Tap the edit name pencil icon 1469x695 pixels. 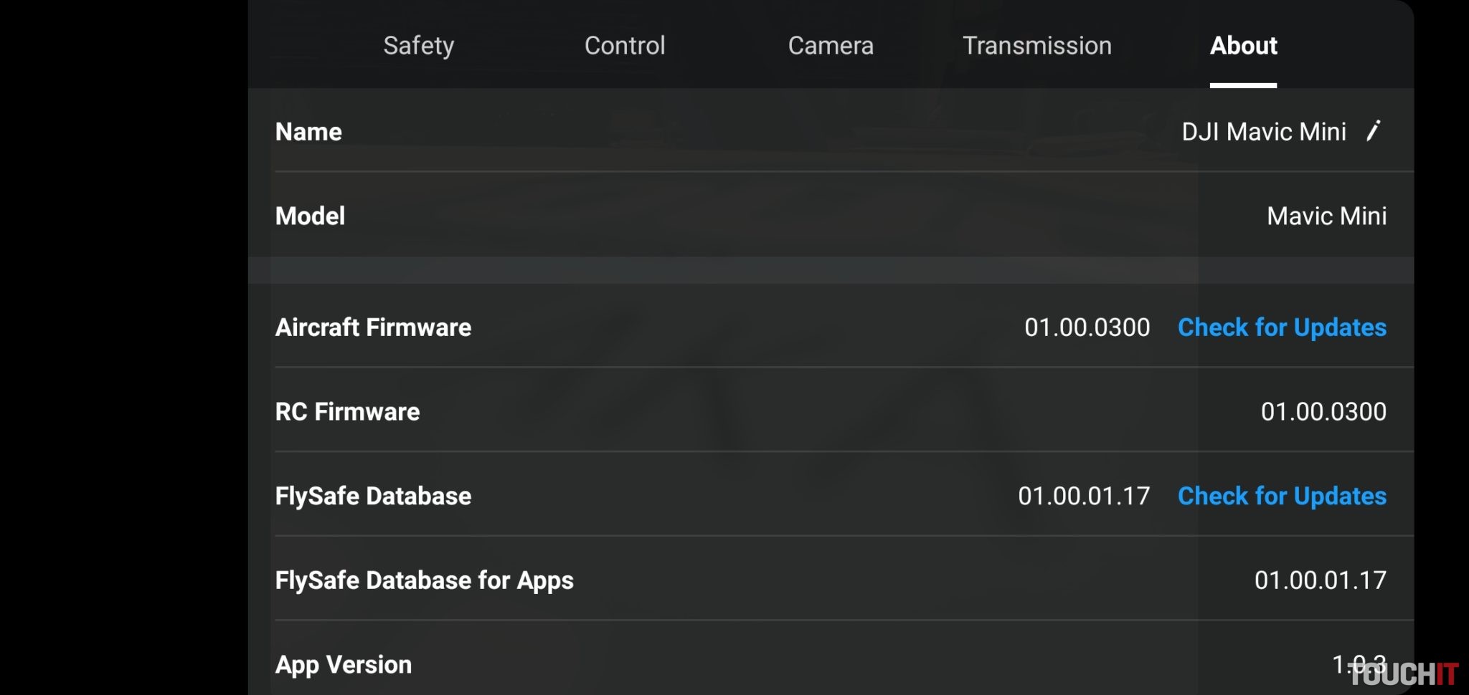tap(1373, 131)
